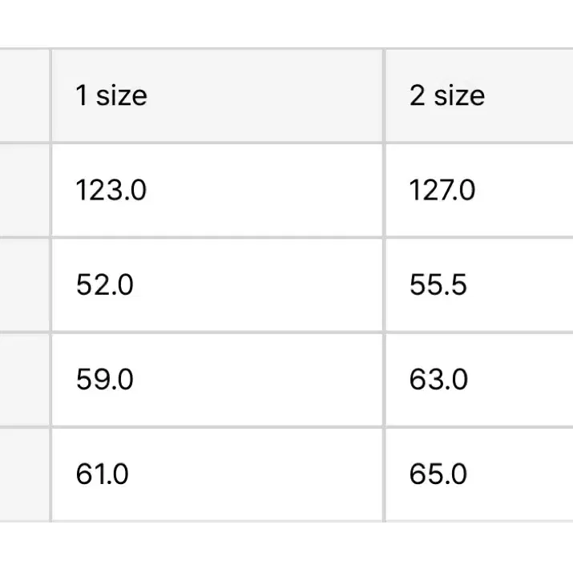Click the blank white area below the table

tap(287, 548)
